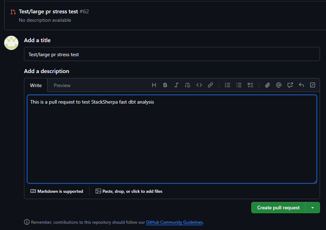326x230 pixels.
Task: Toggle bold formatting
Action: [x=165, y=85]
